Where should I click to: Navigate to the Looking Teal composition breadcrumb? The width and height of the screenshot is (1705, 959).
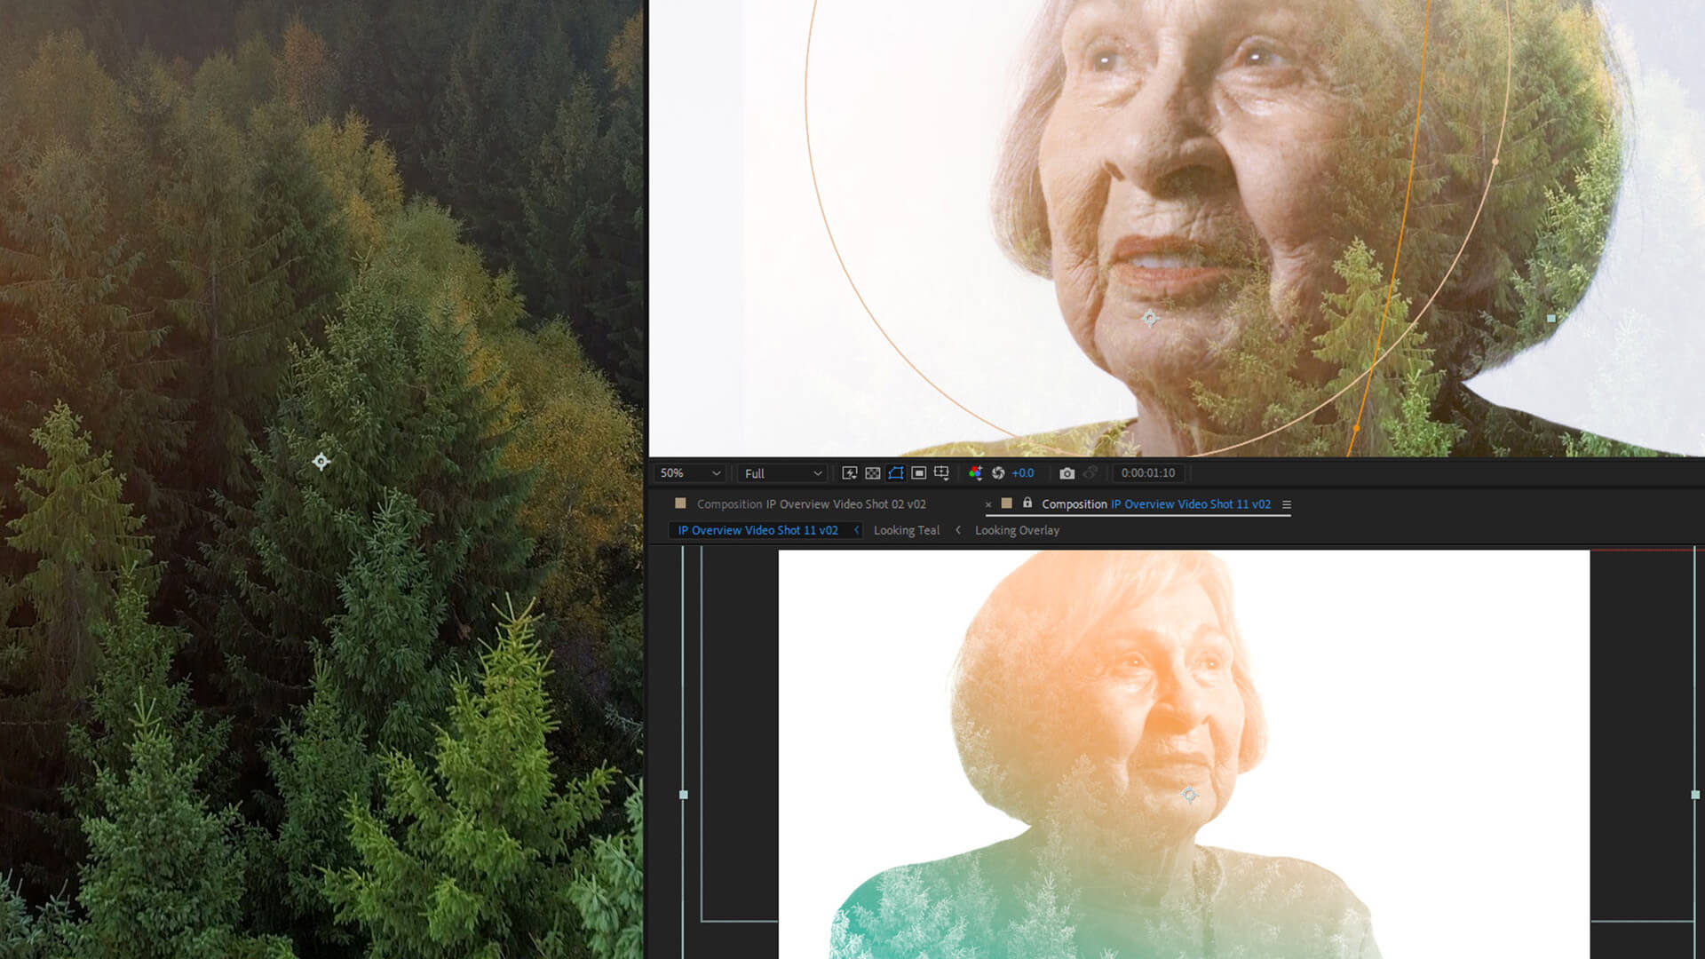(x=907, y=530)
